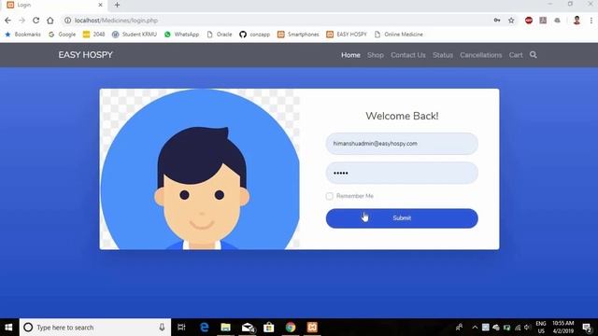Open Mail app from taskbar
The width and height of the screenshot is (598, 336).
(x=248, y=328)
